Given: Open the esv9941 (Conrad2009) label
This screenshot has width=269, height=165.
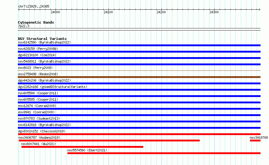Looking at the screenshot, I should 36,112.
